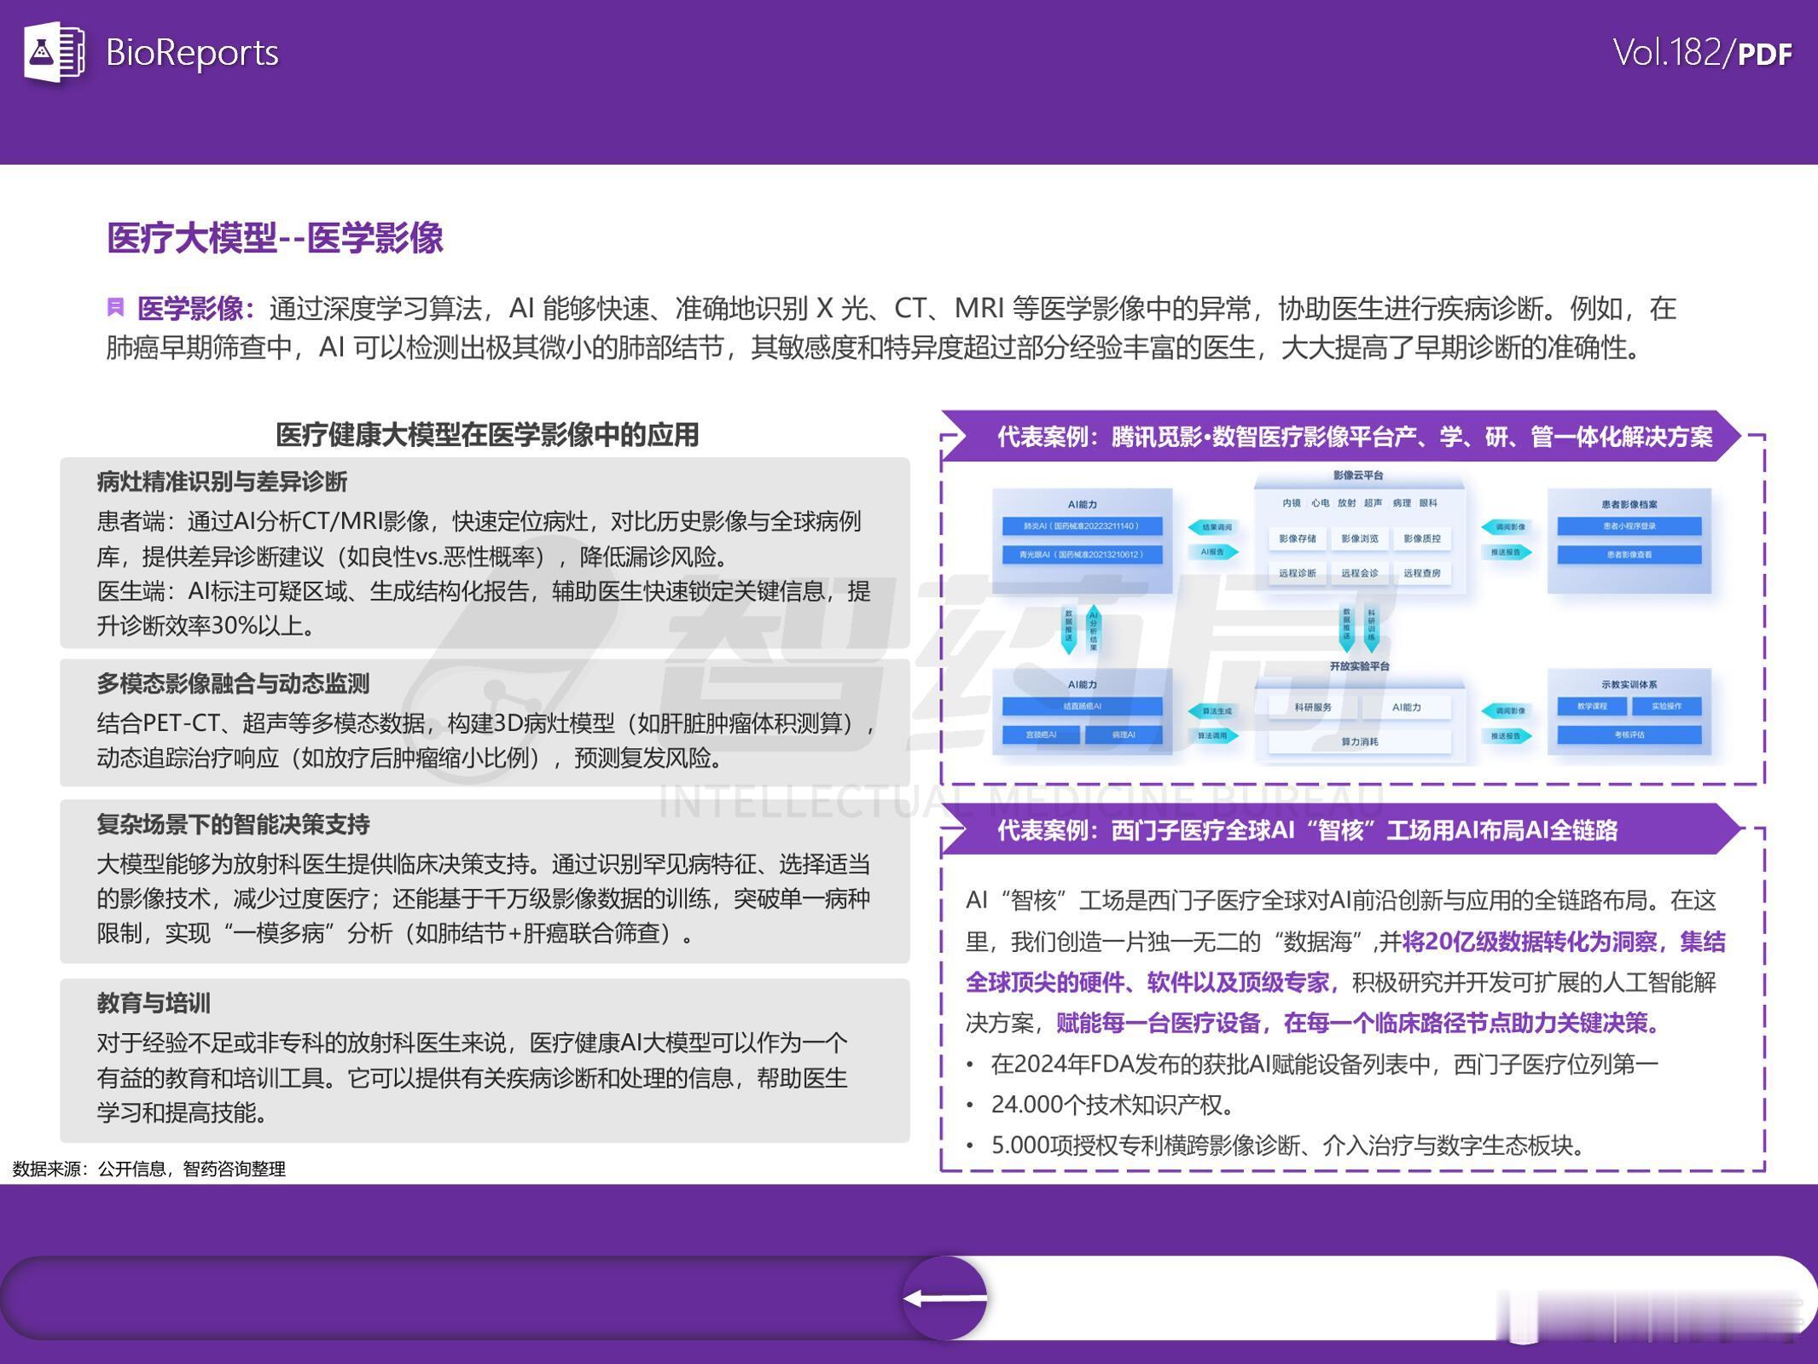Click the Tencent 腾讯觅影 case banner

point(1342,436)
